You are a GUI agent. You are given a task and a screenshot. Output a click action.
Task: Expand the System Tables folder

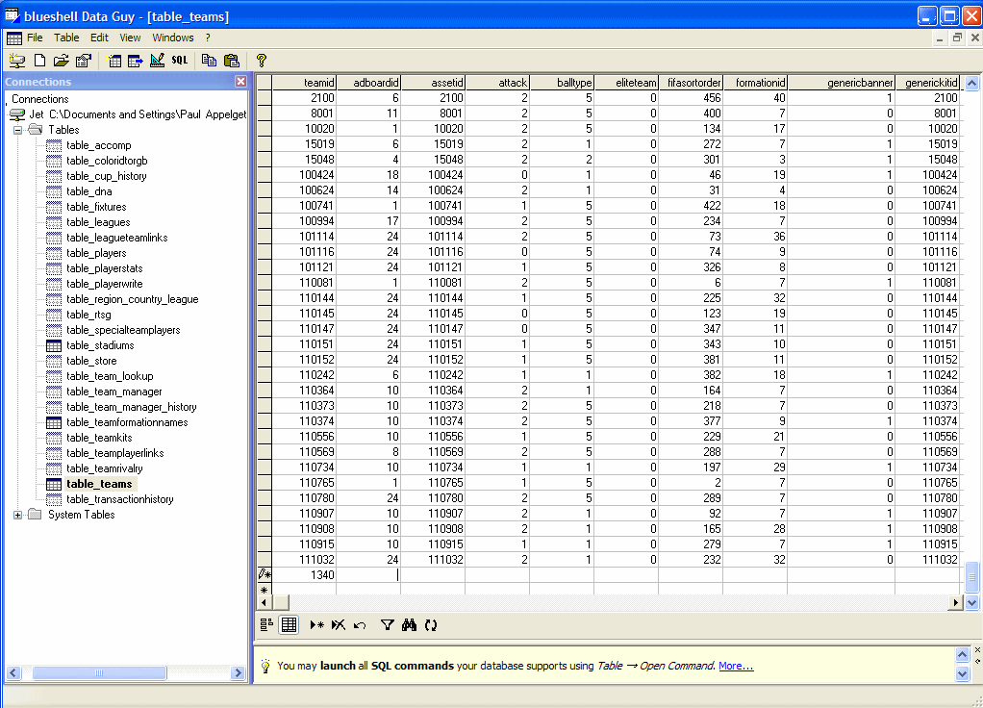click(18, 515)
